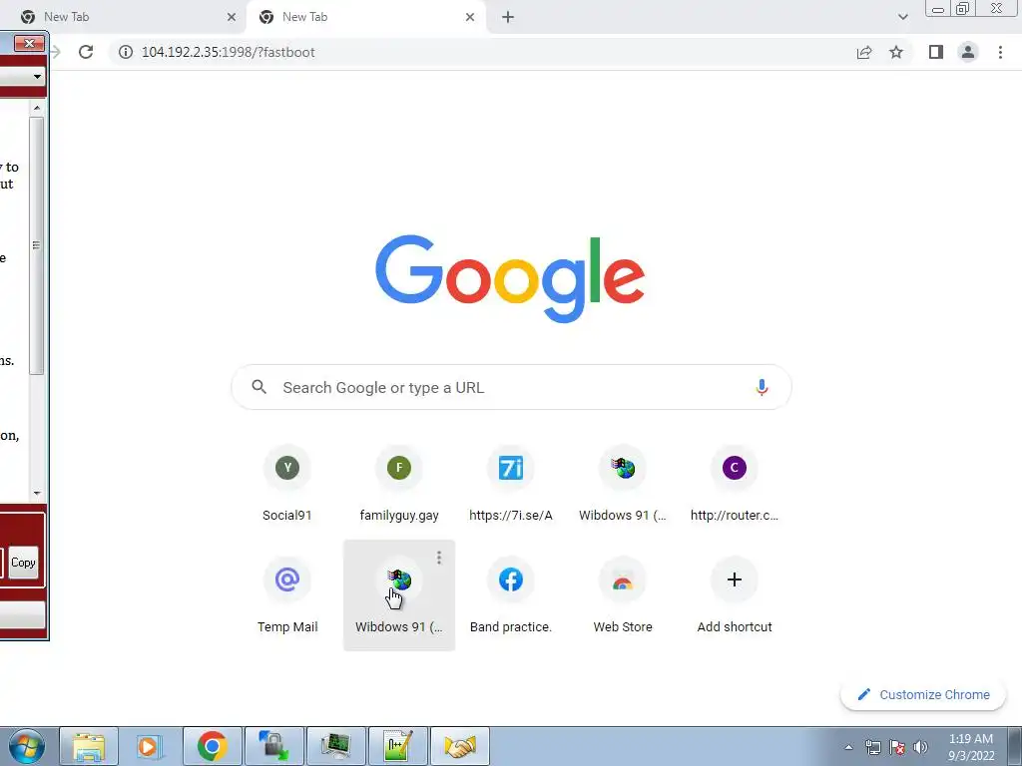Open more actions dots on Wibdows 91 tile
The image size is (1022, 766).
point(439,558)
